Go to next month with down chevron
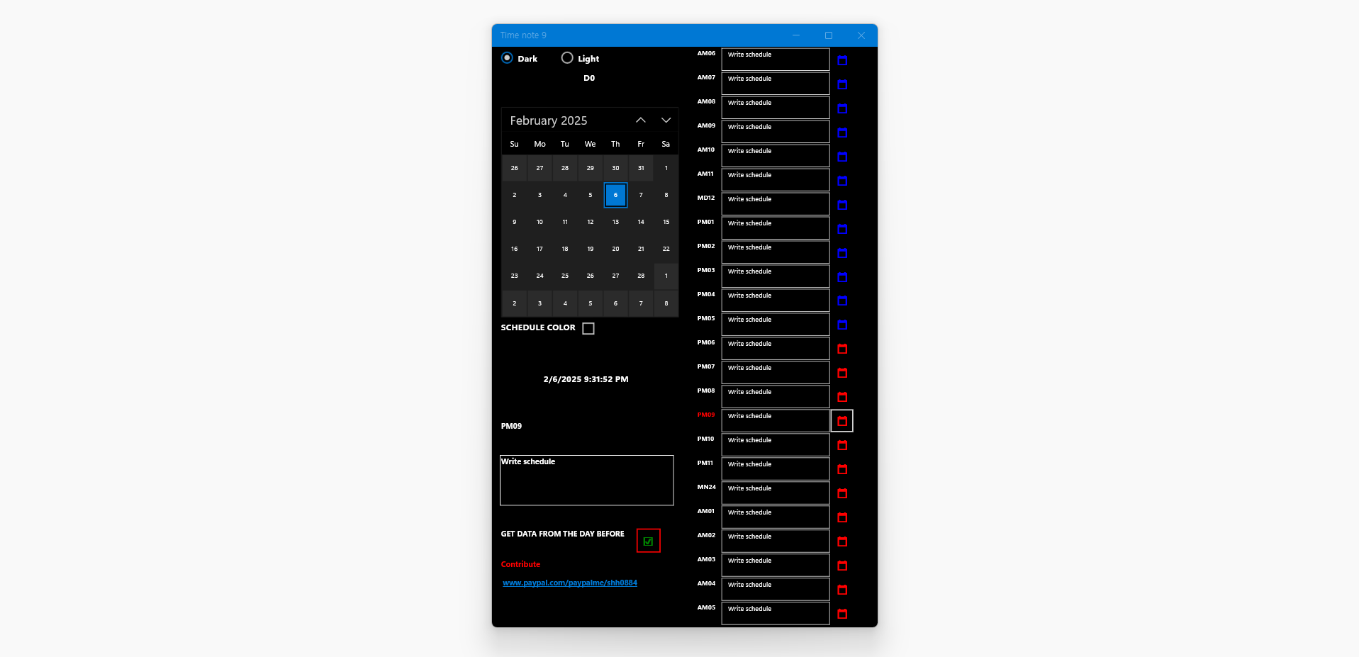This screenshot has width=1359, height=657. tap(666, 120)
